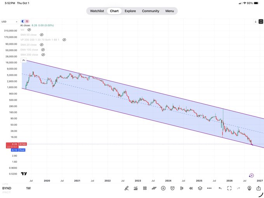This screenshot has height=198, width=264.
Task: Open the BYND symbol search
Action: coord(7,188)
